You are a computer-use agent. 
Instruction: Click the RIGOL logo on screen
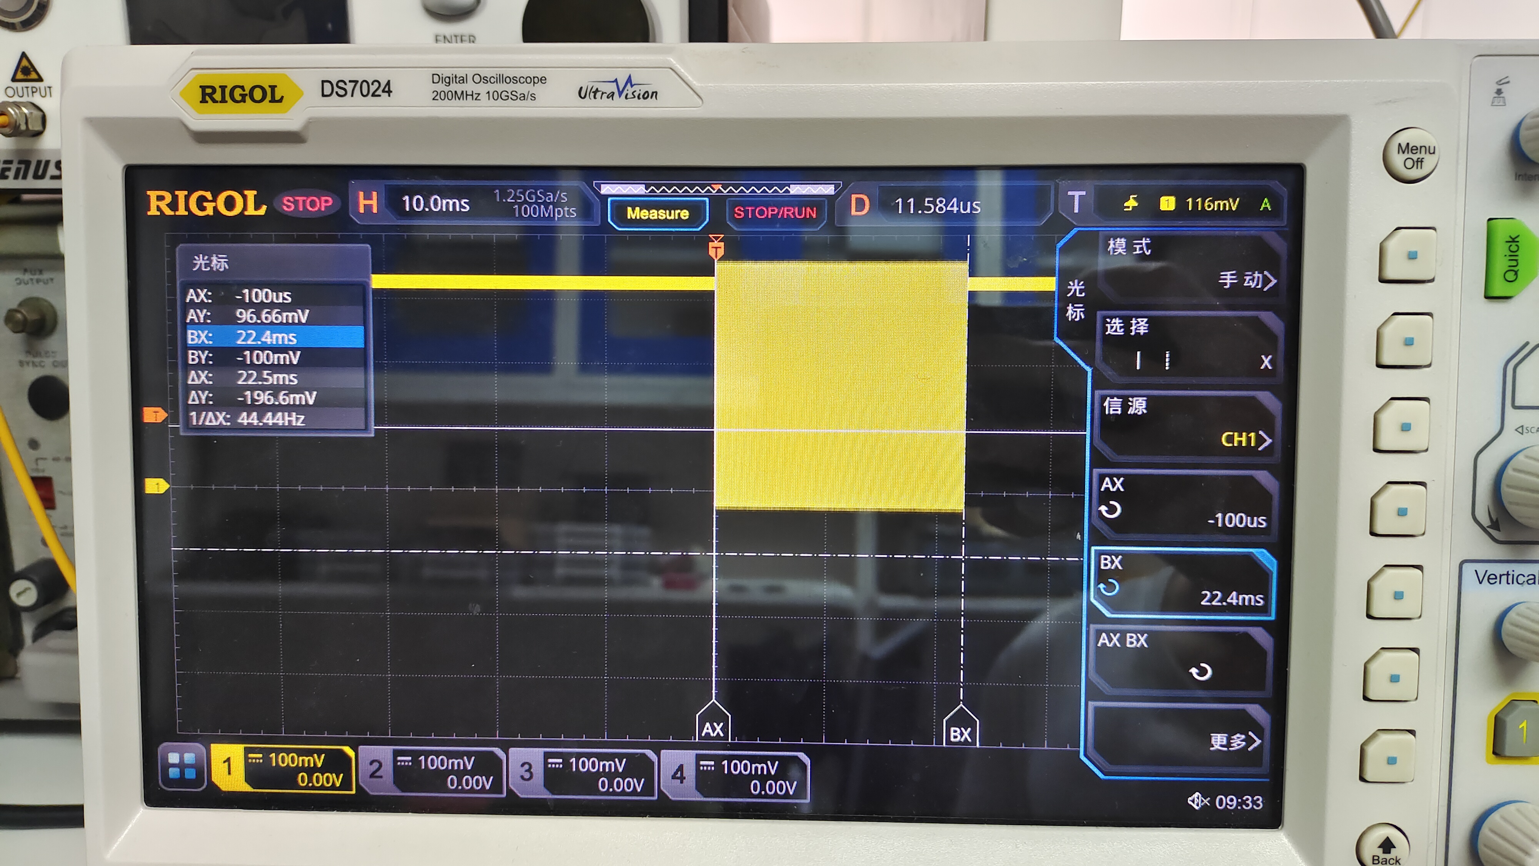206,204
